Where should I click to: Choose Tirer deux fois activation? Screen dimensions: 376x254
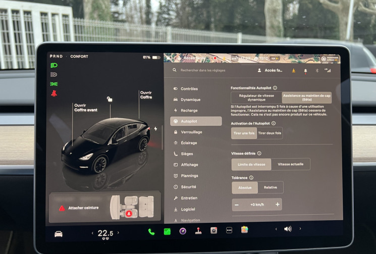point(270,133)
